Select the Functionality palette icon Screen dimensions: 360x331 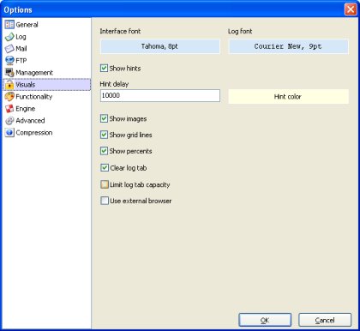tap(9, 97)
